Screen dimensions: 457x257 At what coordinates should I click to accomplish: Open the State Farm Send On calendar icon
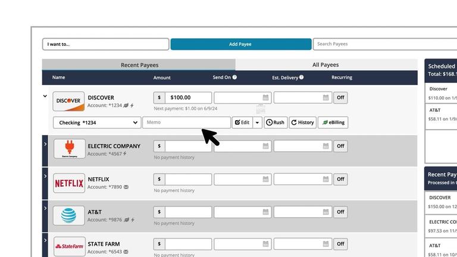click(x=265, y=243)
